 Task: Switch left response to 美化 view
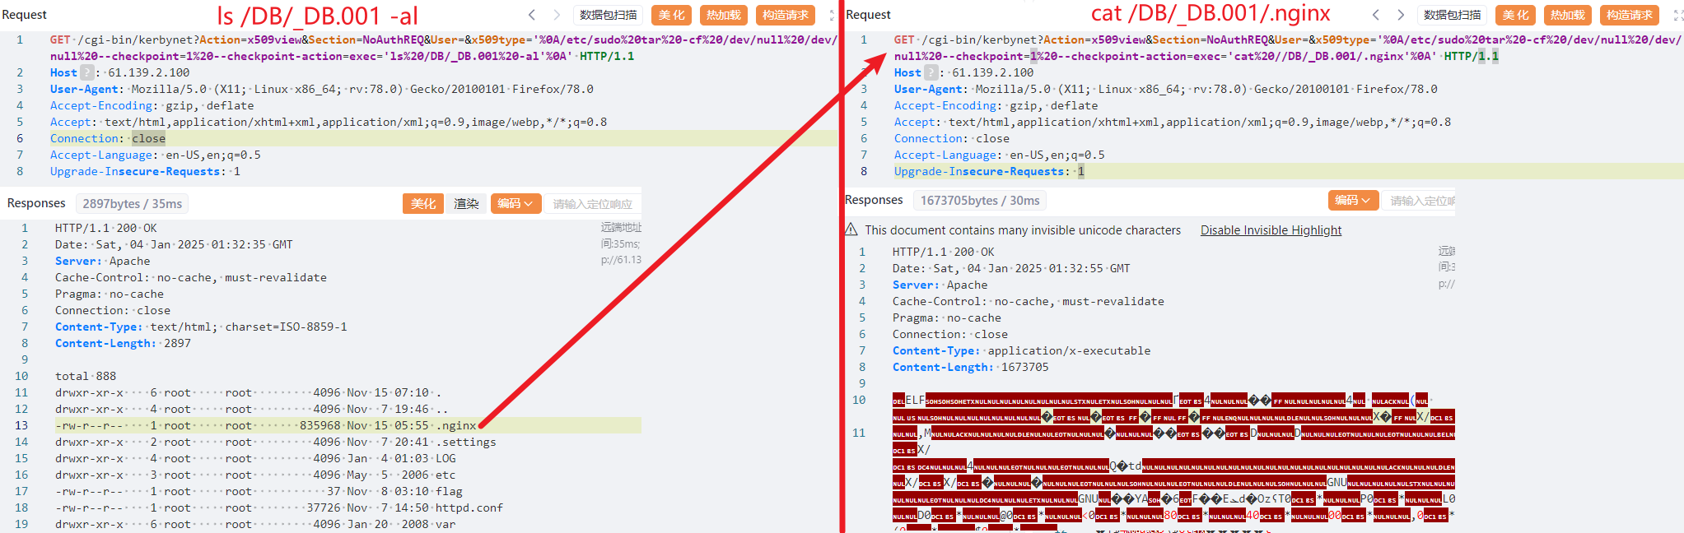tap(423, 203)
